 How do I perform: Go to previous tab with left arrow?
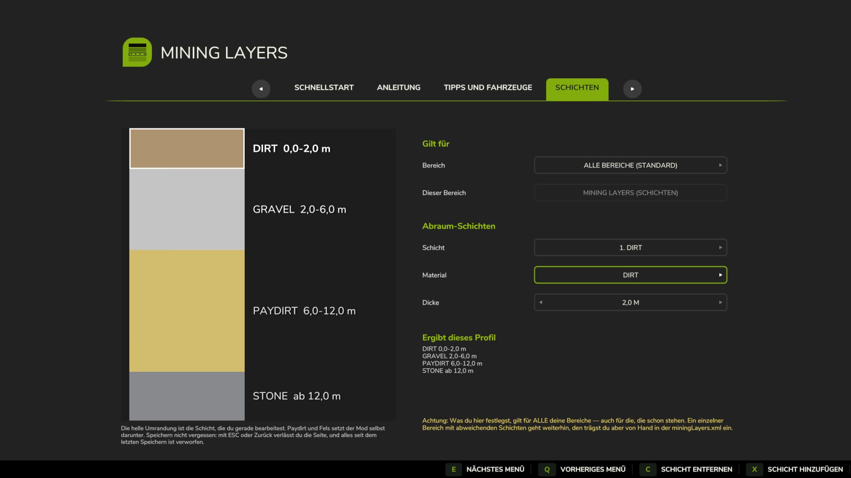point(261,89)
